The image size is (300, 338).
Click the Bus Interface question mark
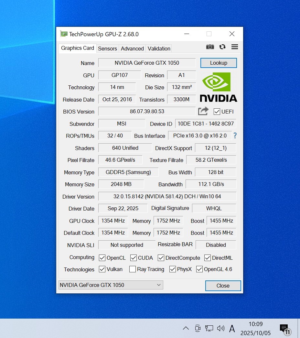point(235,136)
